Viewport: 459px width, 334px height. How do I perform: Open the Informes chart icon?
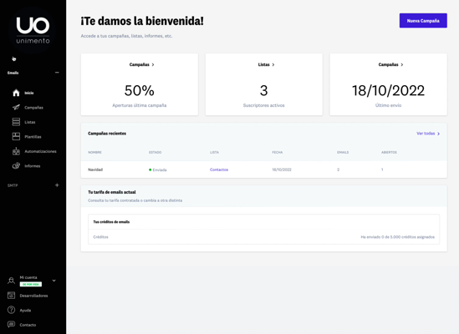click(x=16, y=166)
